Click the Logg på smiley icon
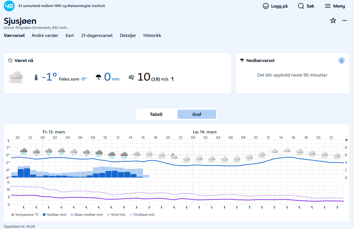The height and width of the screenshot is (229, 354). [266, 6]
